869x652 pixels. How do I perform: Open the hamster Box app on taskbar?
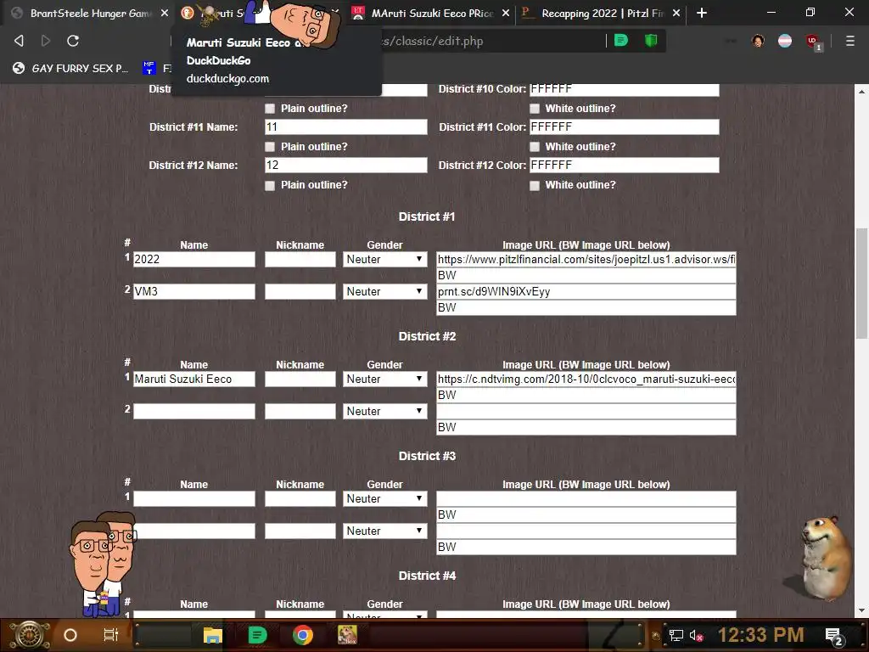(347, 635)
